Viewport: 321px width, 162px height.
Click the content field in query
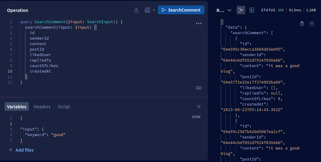point(38,44)
